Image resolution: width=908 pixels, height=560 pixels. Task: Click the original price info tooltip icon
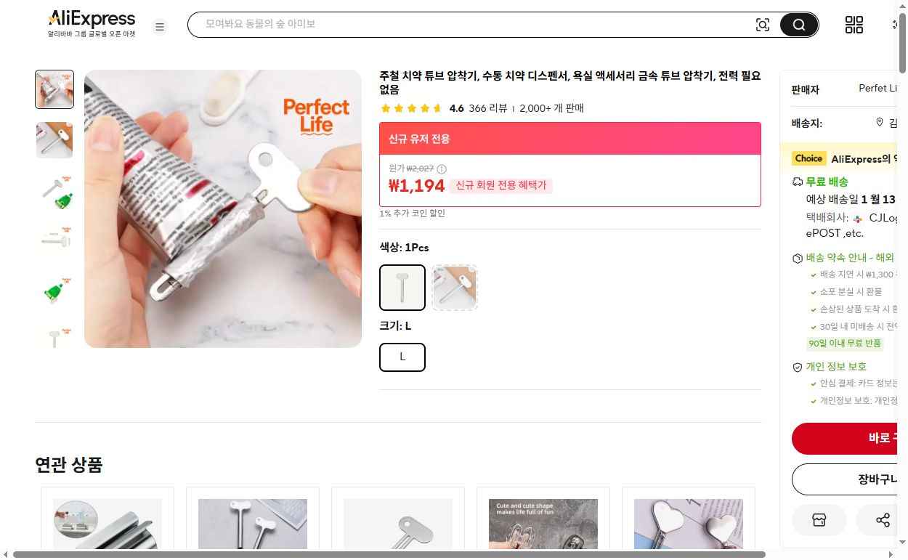[441, 169]
